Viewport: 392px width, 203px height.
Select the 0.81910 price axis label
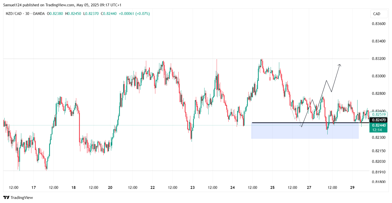click(x=379, y=172)
